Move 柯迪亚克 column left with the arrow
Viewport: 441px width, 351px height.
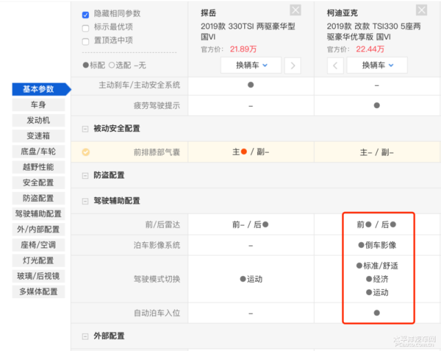click(x=335, y=65)
